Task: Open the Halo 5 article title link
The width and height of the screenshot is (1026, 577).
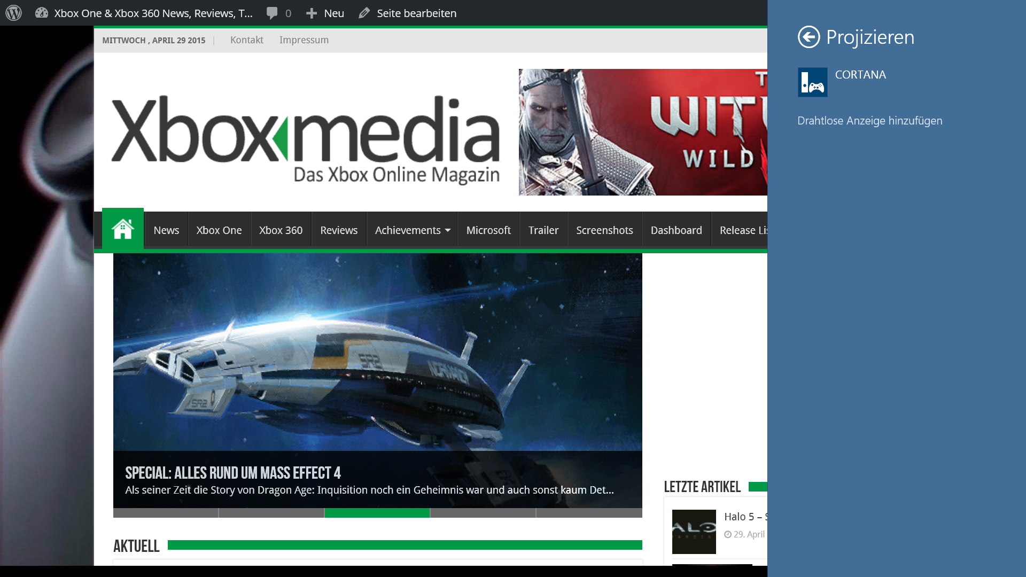Action: 746,517
